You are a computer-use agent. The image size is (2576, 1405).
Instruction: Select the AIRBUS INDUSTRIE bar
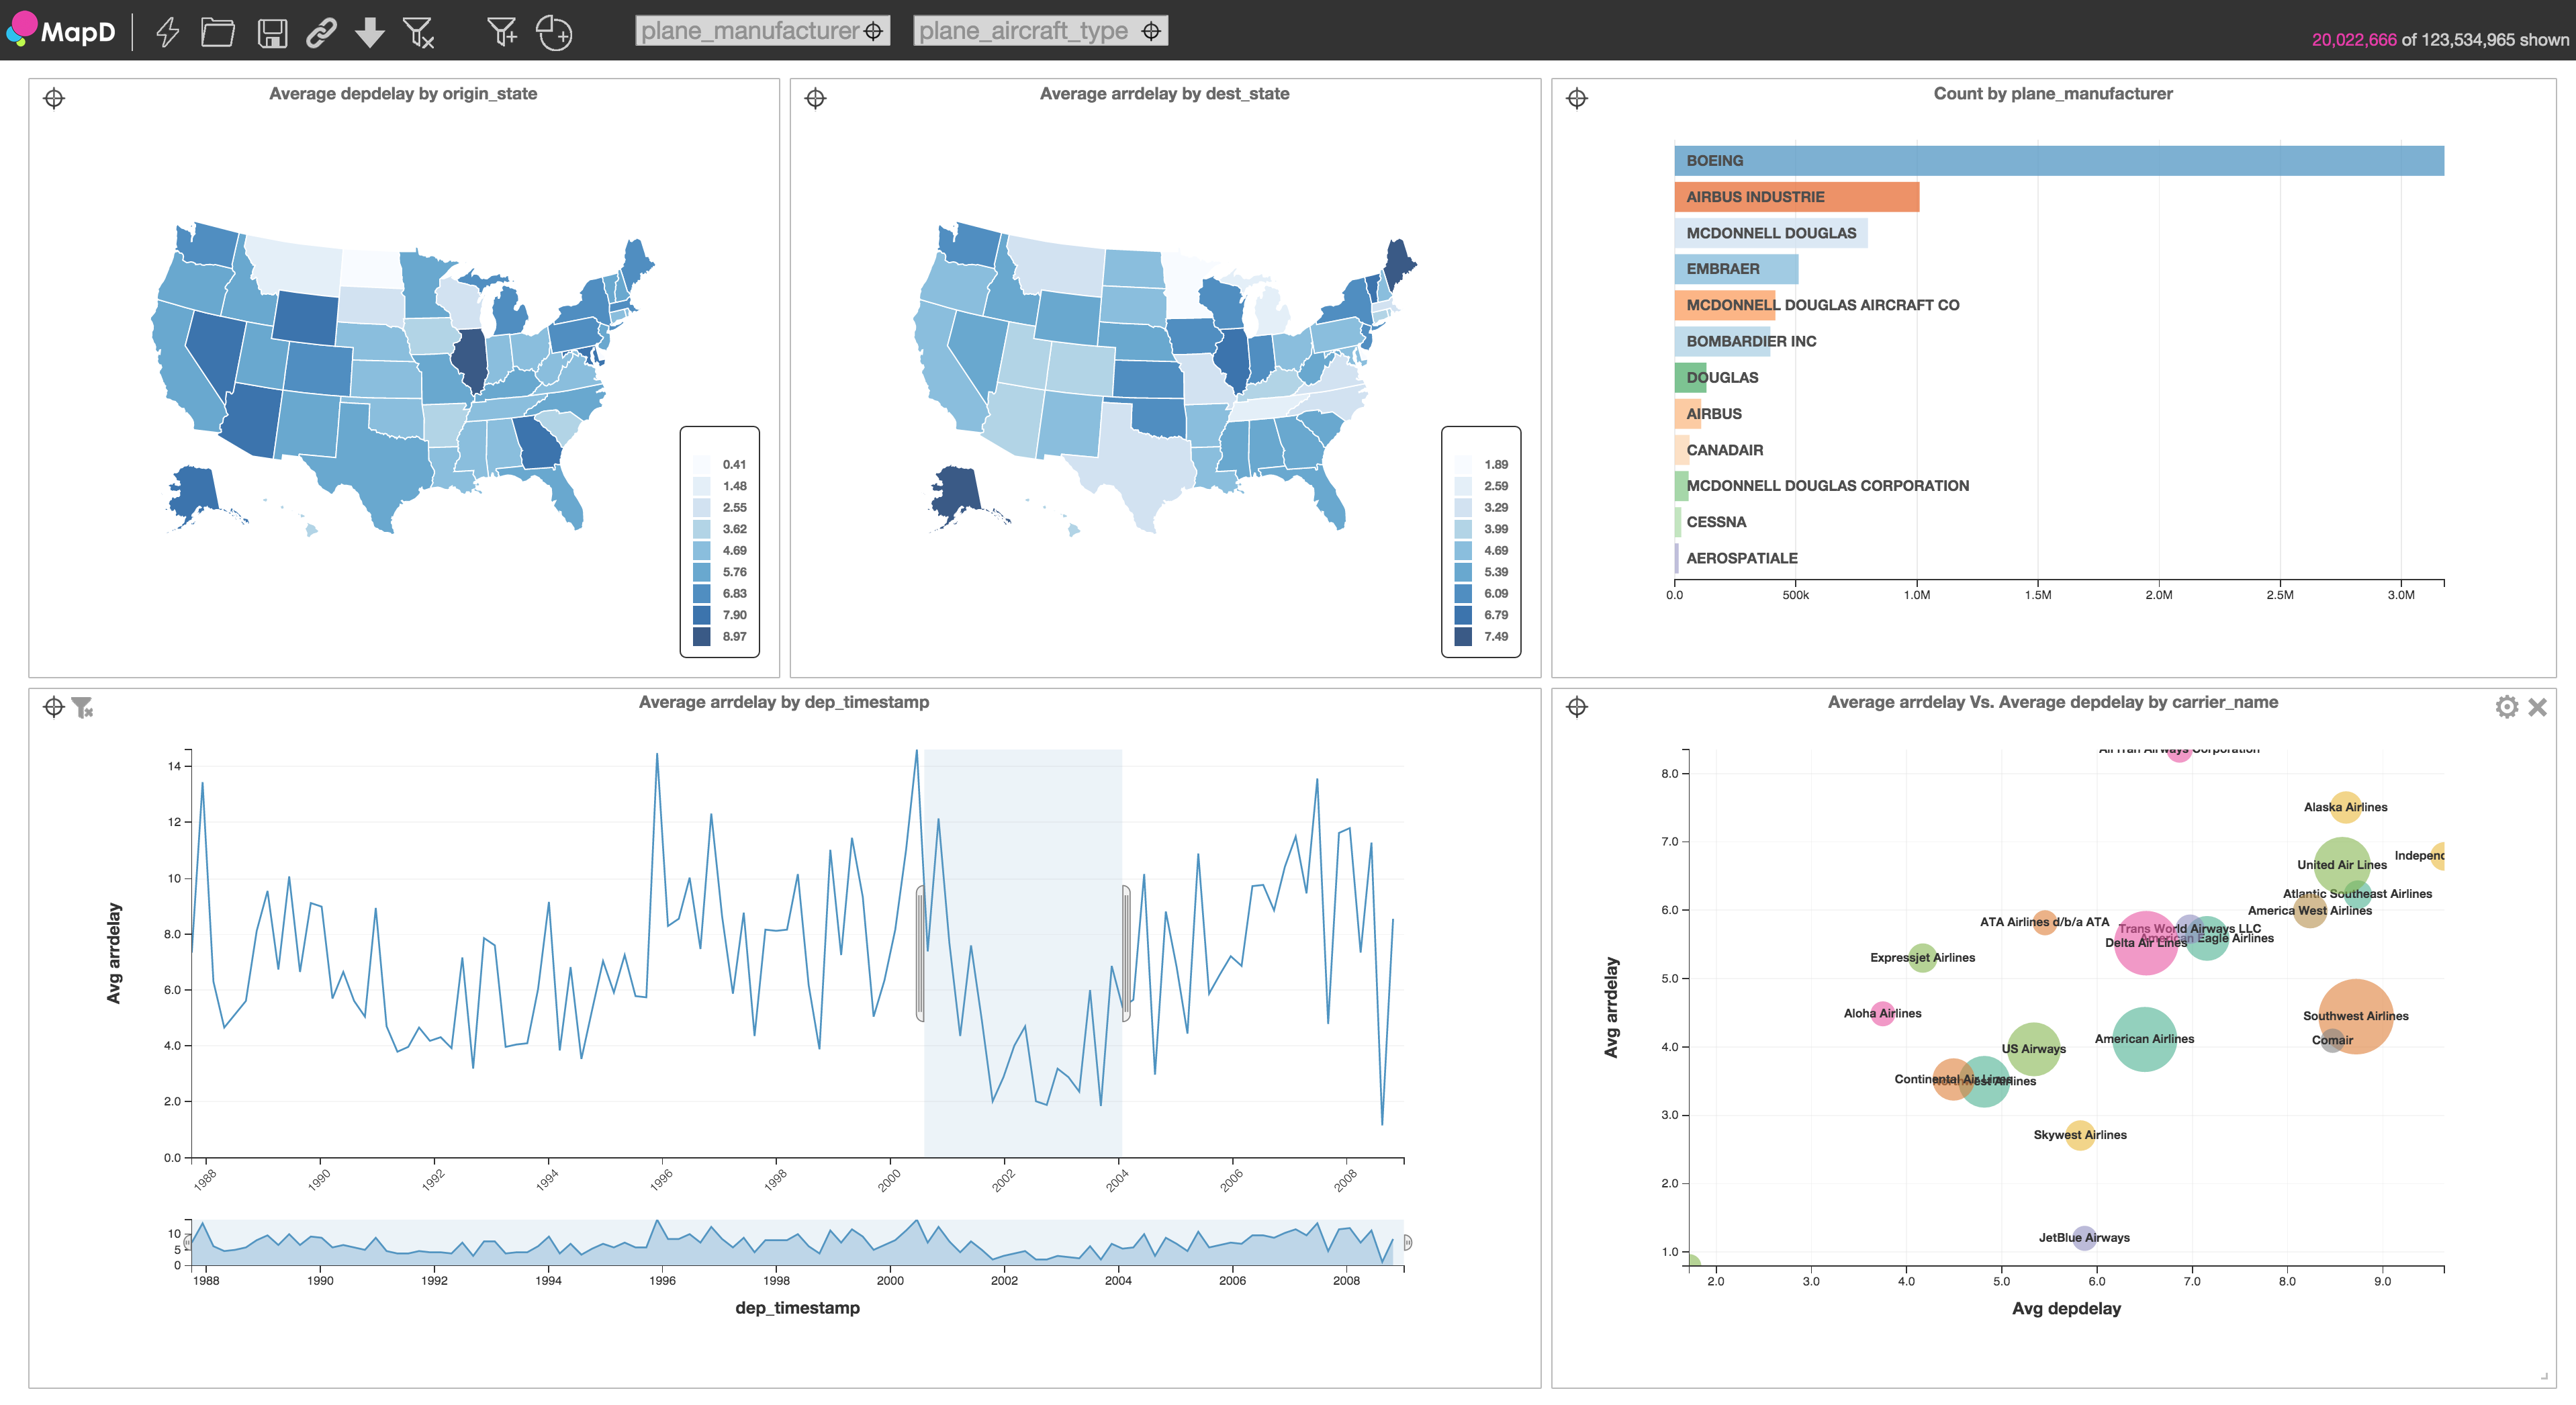coord(1797,197)
